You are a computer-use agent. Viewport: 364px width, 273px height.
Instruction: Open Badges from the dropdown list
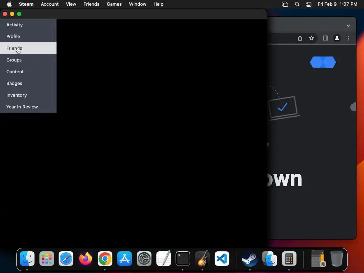28,83
